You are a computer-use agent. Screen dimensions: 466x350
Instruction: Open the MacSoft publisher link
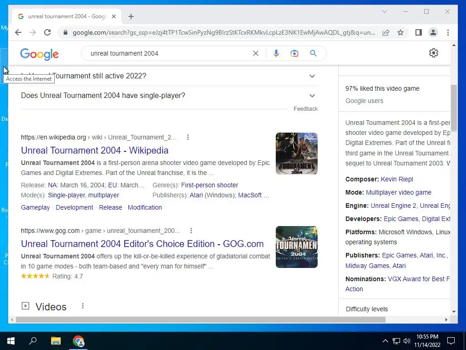(250, 195)
